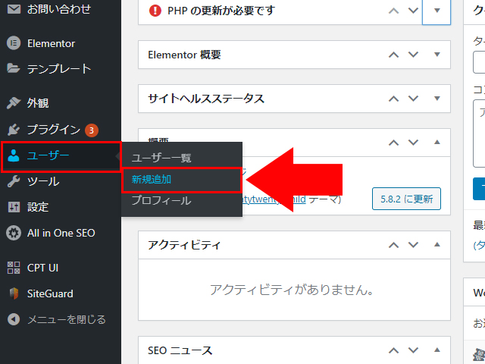Move アクティビティ panel down

[413, 245]
